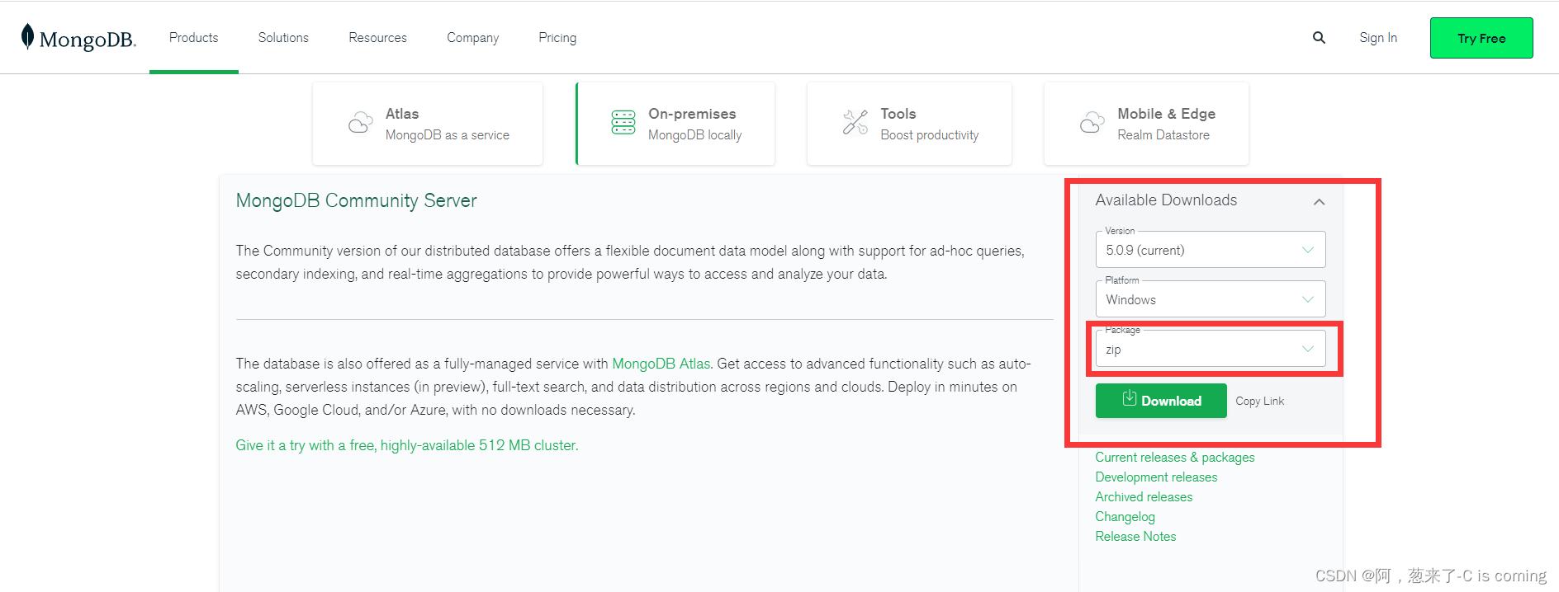
Task: Click the Sign In link
Action: 1378,38
